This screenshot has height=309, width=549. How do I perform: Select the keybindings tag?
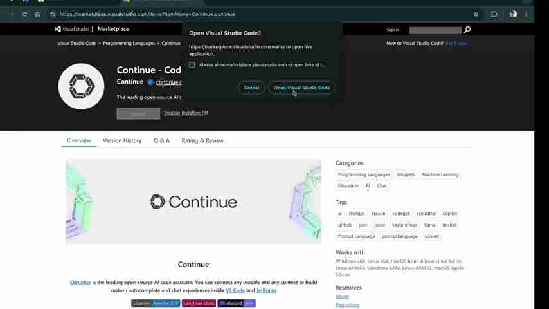click(x=404, y=225)
